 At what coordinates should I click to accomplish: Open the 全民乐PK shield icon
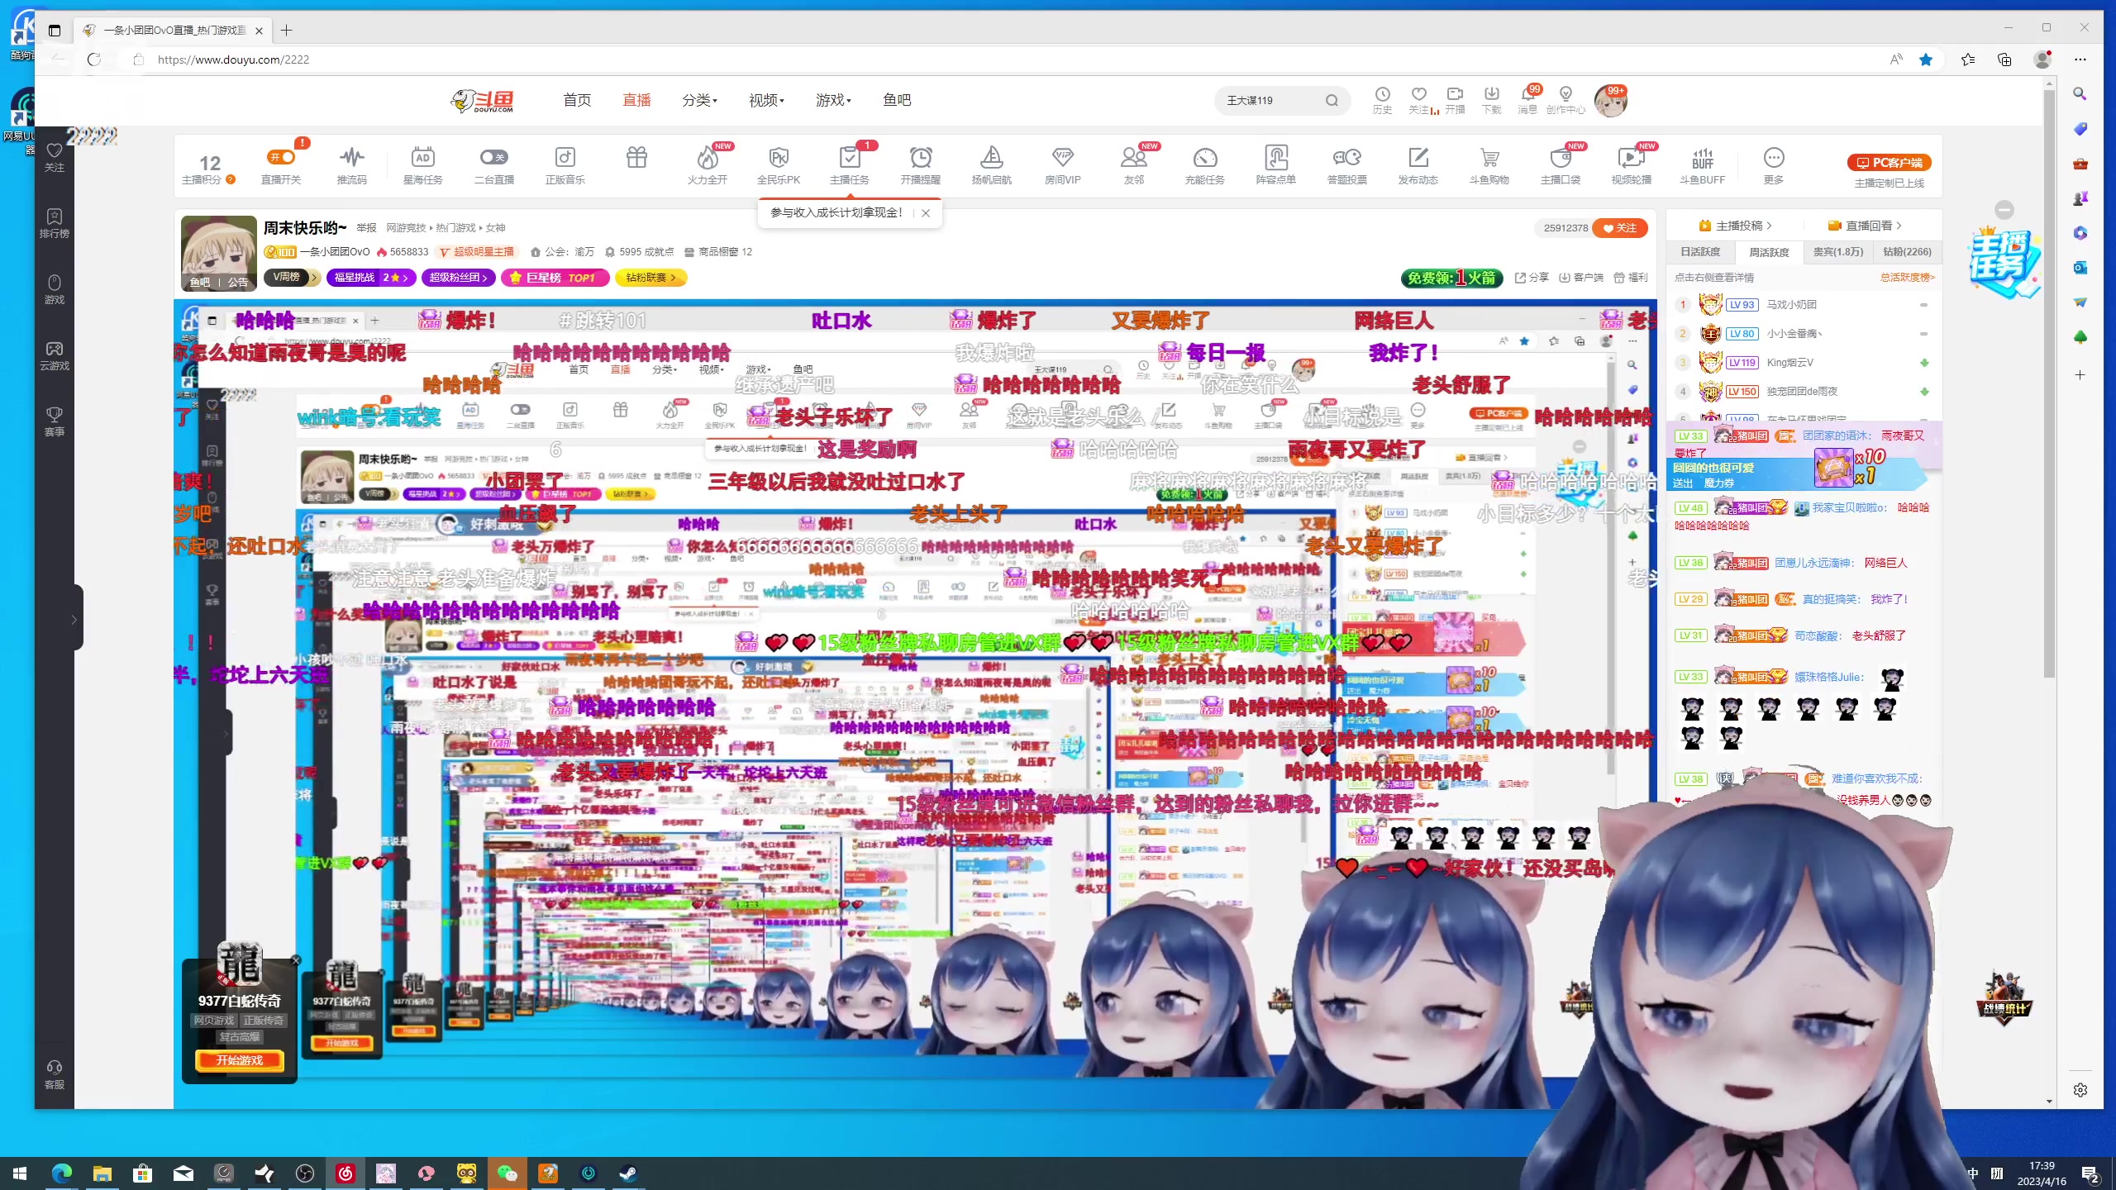click(x=778, y=158)
